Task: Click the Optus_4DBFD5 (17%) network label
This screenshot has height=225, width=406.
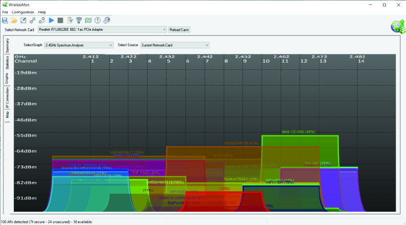Action: coord(88,181)
